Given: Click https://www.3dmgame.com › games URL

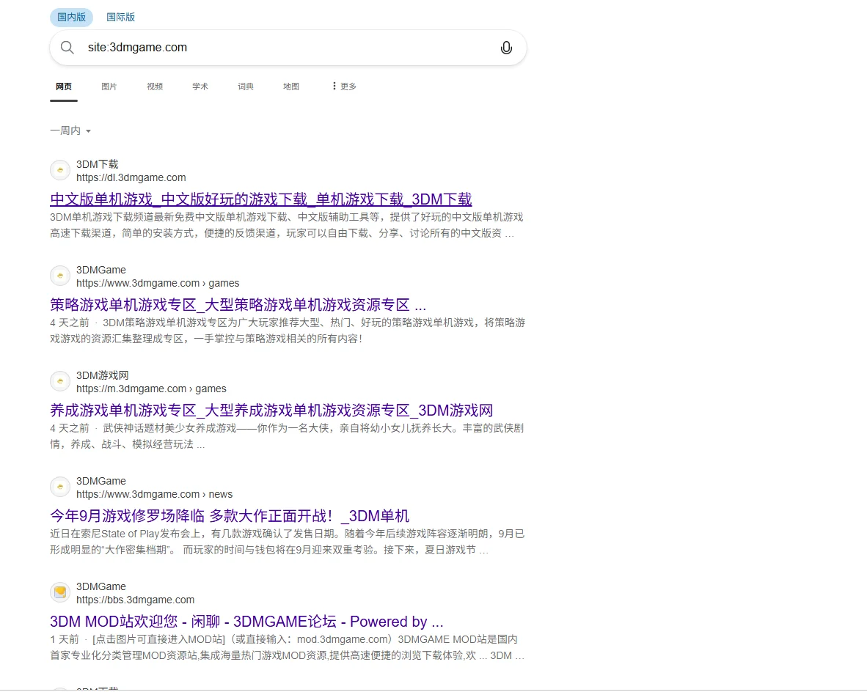Looking at the screenshot, I should (x=158, y=283).
